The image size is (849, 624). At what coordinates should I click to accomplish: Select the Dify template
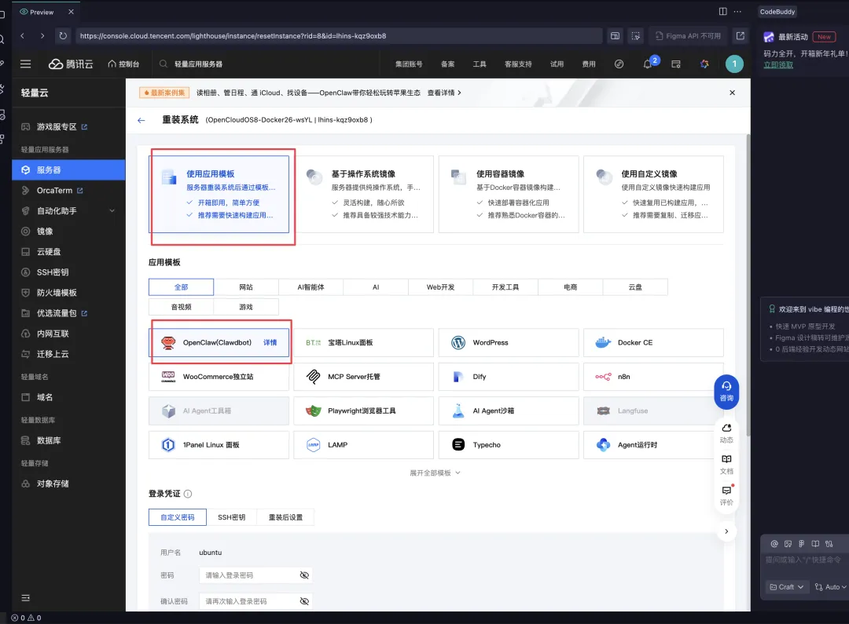coord(508,376)
